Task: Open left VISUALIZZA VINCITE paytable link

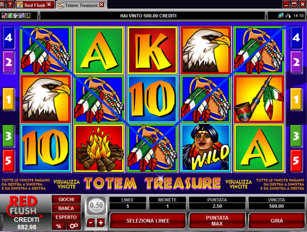Action: pos(67,184)
